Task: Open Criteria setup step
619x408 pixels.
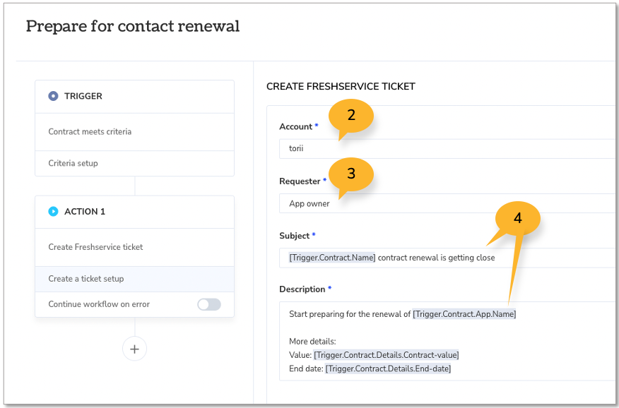Action: pos(135,163)
